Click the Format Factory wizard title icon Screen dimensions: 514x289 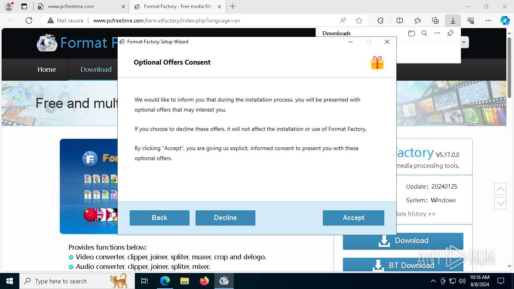(x=122, y=42)
